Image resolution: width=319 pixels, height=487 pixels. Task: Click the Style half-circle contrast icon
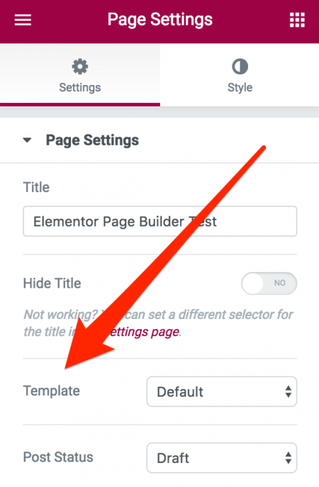point(240,66)
